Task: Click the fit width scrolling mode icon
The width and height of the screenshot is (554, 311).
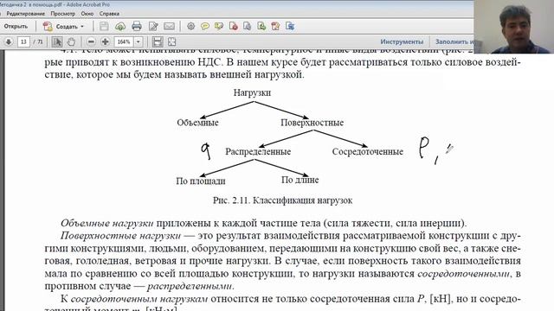Action: pos(158,42)
